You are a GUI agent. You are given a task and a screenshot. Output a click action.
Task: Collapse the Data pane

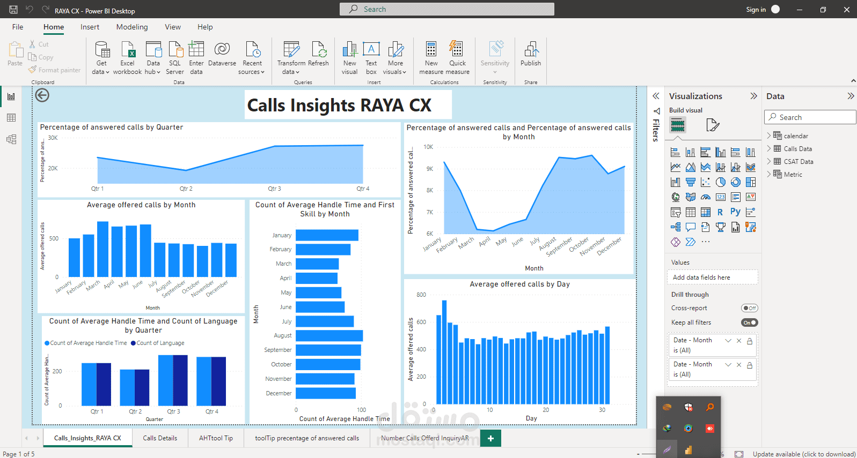click(x=851, y=96)
